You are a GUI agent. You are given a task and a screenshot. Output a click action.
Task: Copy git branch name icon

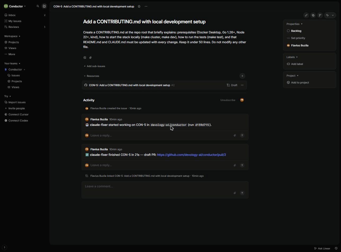pos(320,15)
